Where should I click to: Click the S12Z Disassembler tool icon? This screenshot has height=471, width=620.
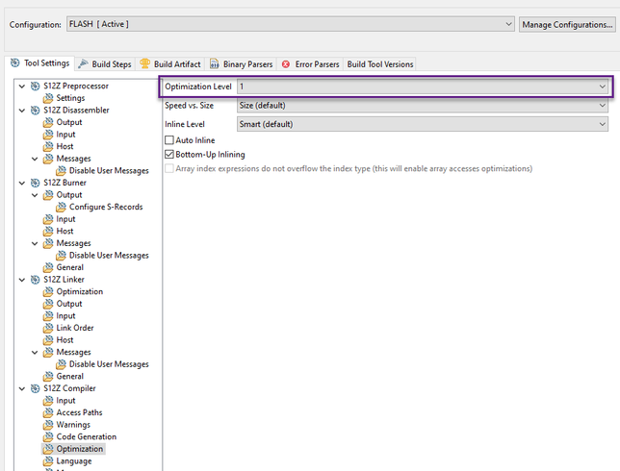35,111
